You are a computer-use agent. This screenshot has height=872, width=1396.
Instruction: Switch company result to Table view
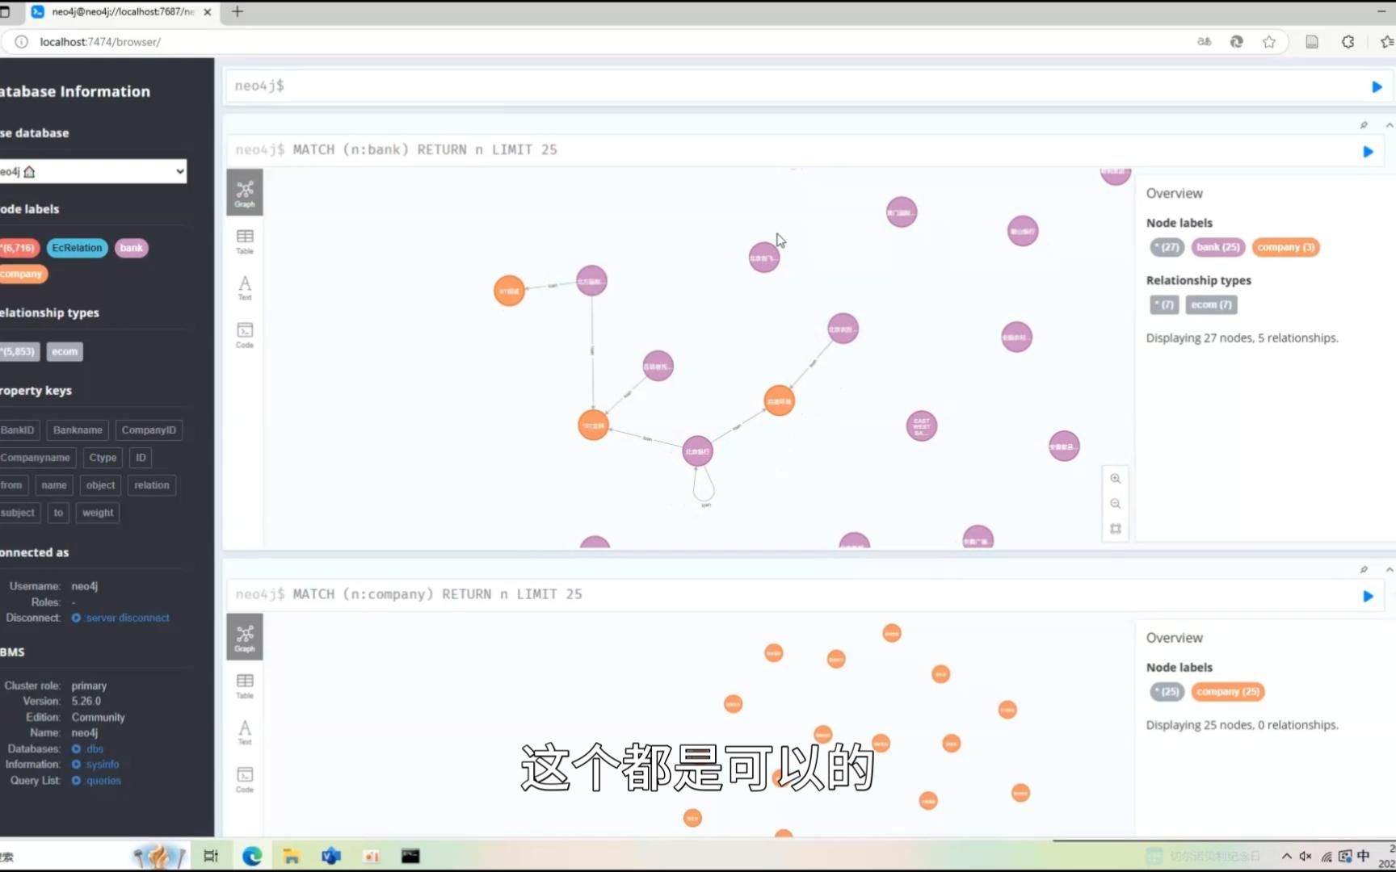point(245,686)
